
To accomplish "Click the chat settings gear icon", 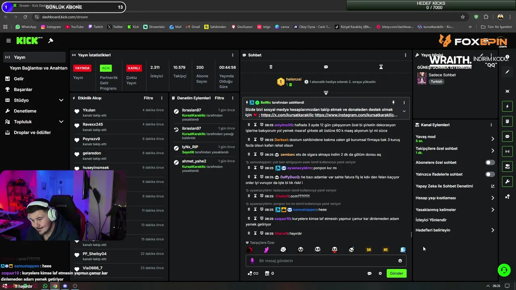I will coord(380,273).
